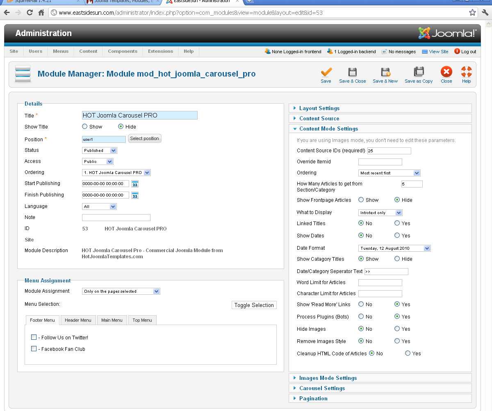The width and height of the screenshot is (492, 411).
Task: Select Hide for Show Title
Action: pyautogui.click(x=121, y=126)
